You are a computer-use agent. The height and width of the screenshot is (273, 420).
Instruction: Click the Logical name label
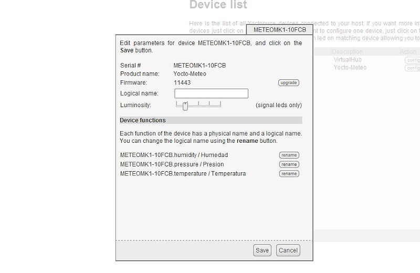139,93
